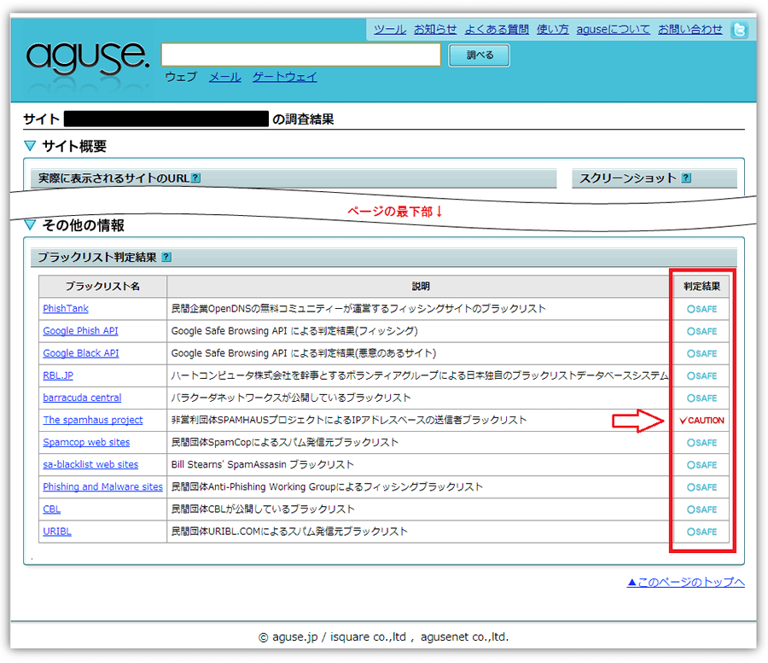This screenshot has width=768, height=663.
Task: Open the ツール menu link
Action: click(x=390, y=29)
